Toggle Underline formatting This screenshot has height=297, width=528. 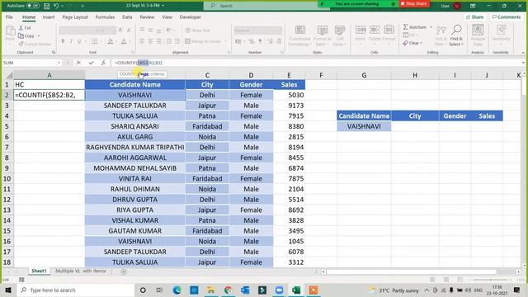(79, 41)
